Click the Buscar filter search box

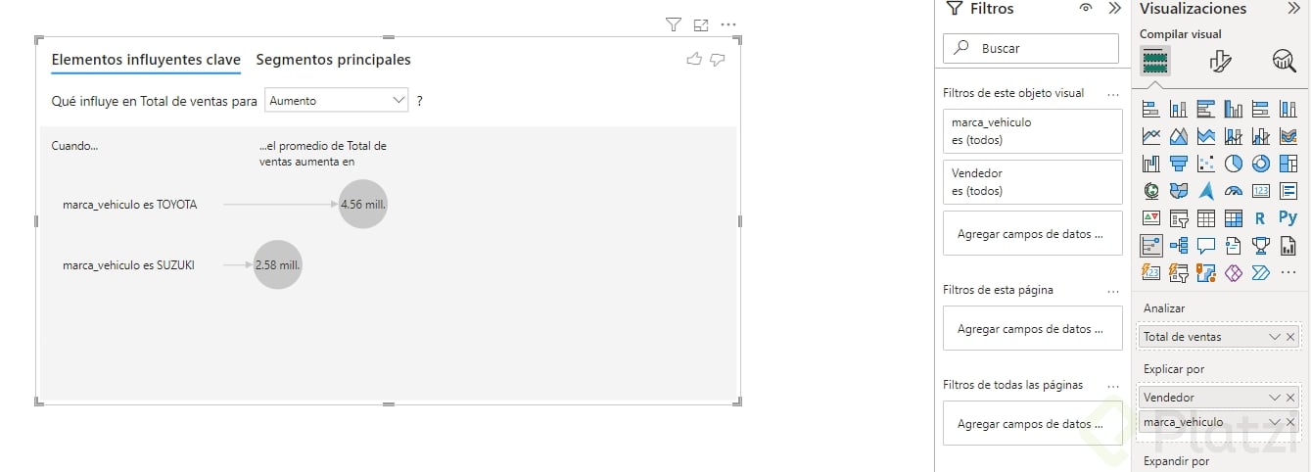(x=1030, y=48)
